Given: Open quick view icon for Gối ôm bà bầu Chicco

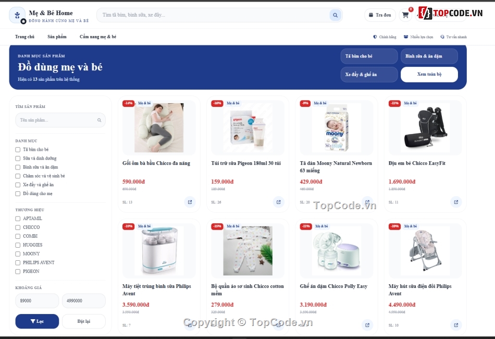Looking at the screenshot, I should point(190,202).
